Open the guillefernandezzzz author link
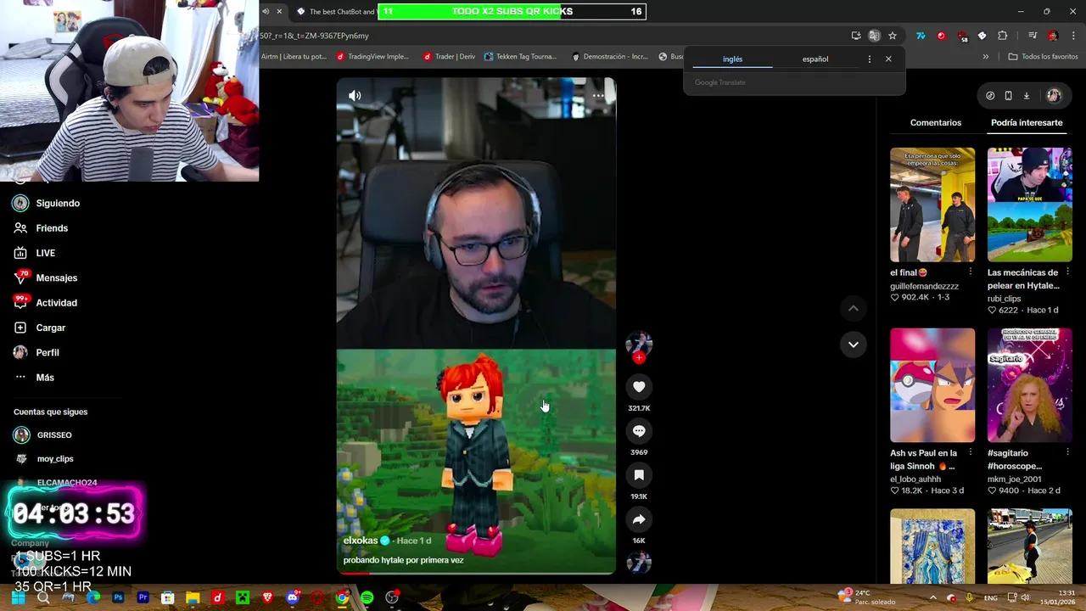The image size is (1086, 611). pos(924,286)
